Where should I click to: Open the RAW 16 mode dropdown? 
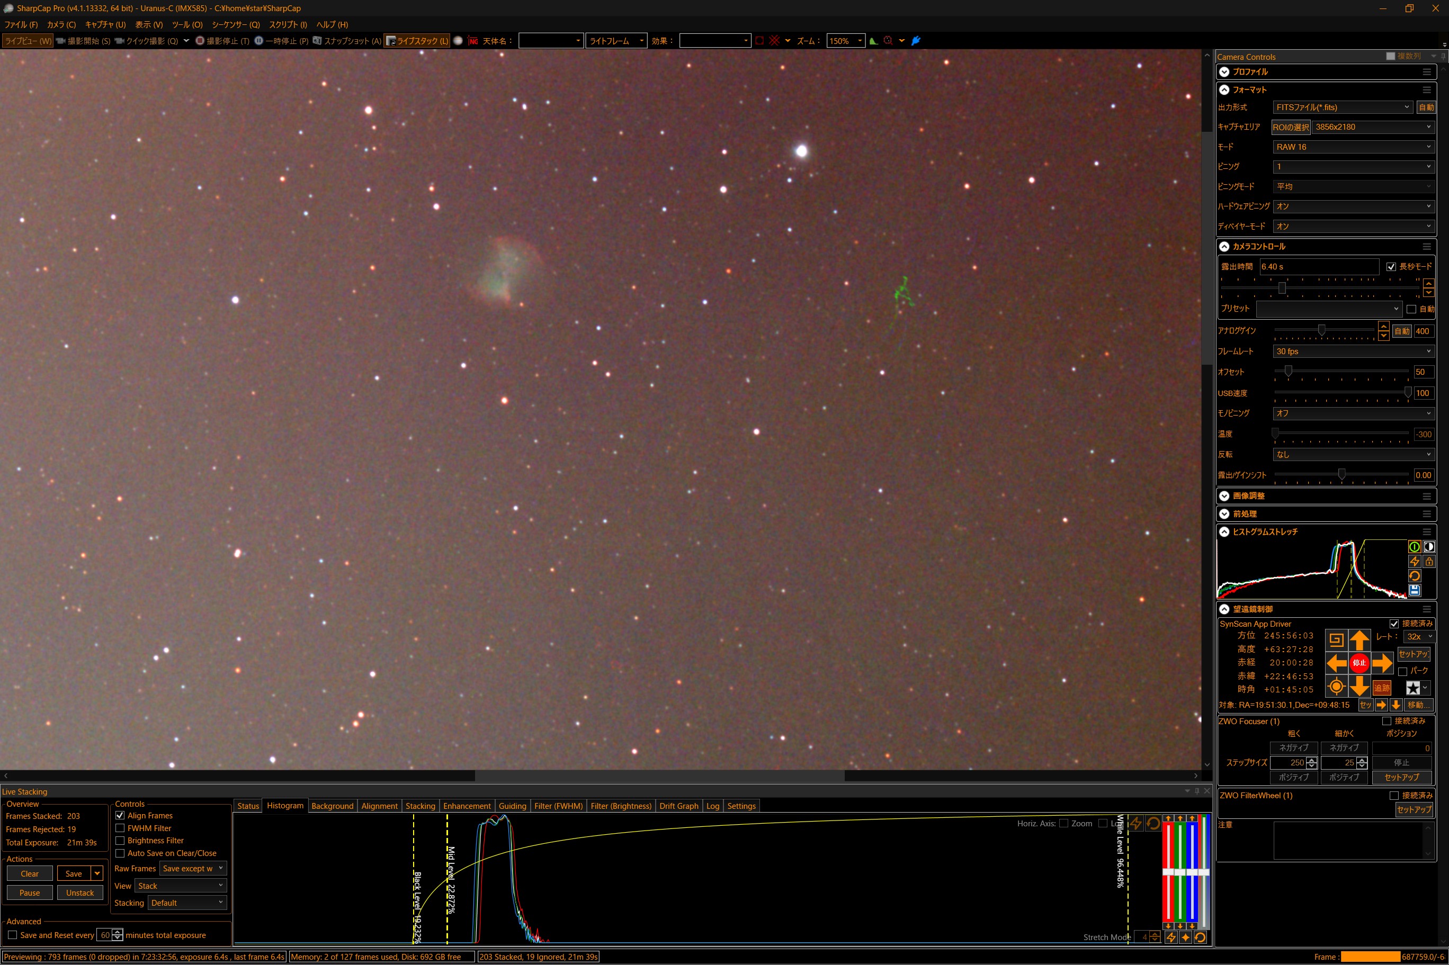(x=1353, y=147)
